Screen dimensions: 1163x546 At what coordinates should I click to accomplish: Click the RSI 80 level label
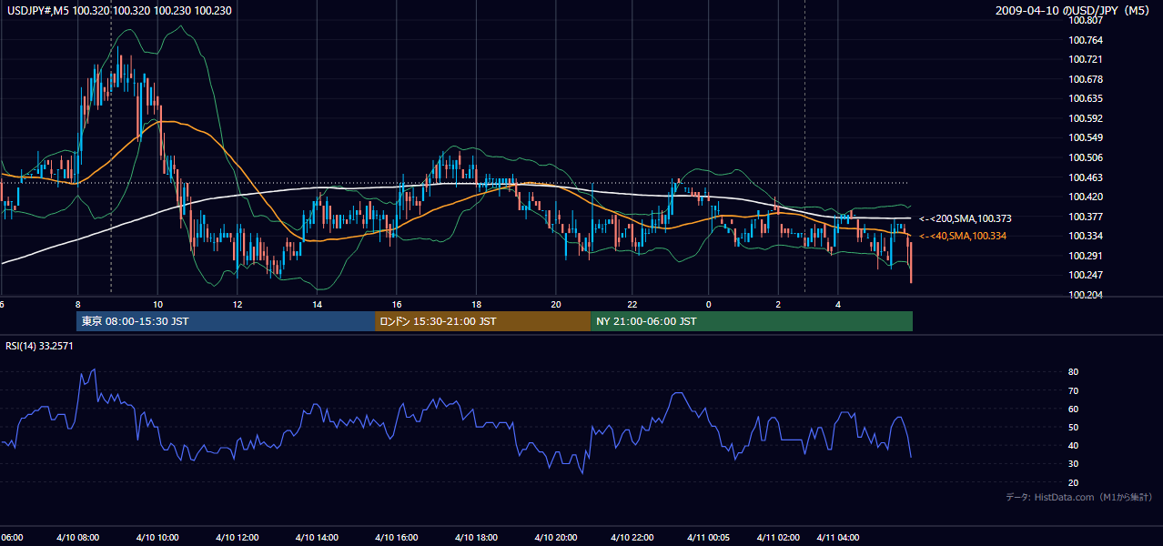(1073, 372)
